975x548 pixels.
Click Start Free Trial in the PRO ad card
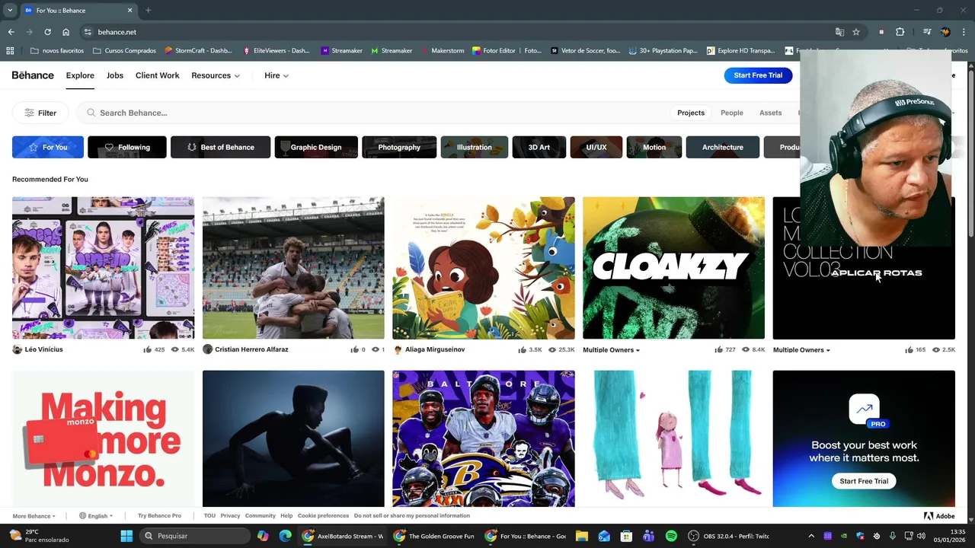tap(864, 481)
